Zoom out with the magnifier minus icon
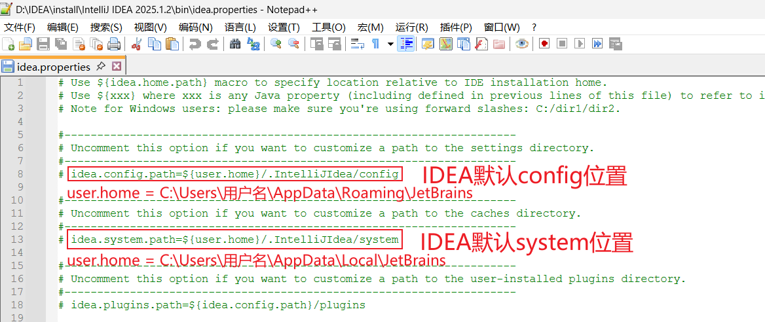765x322 pixels. (x=293, y=45)
